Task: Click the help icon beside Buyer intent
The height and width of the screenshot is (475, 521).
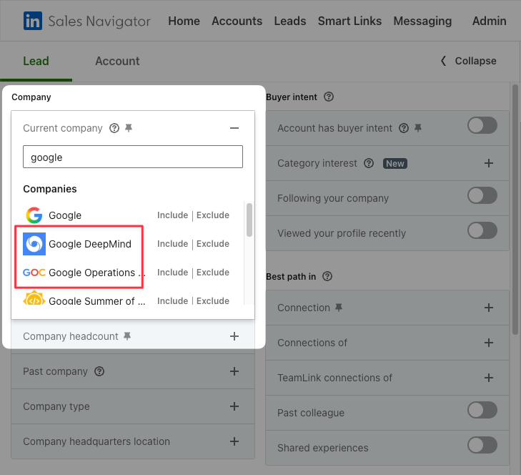Action: (x=329, y=97)
